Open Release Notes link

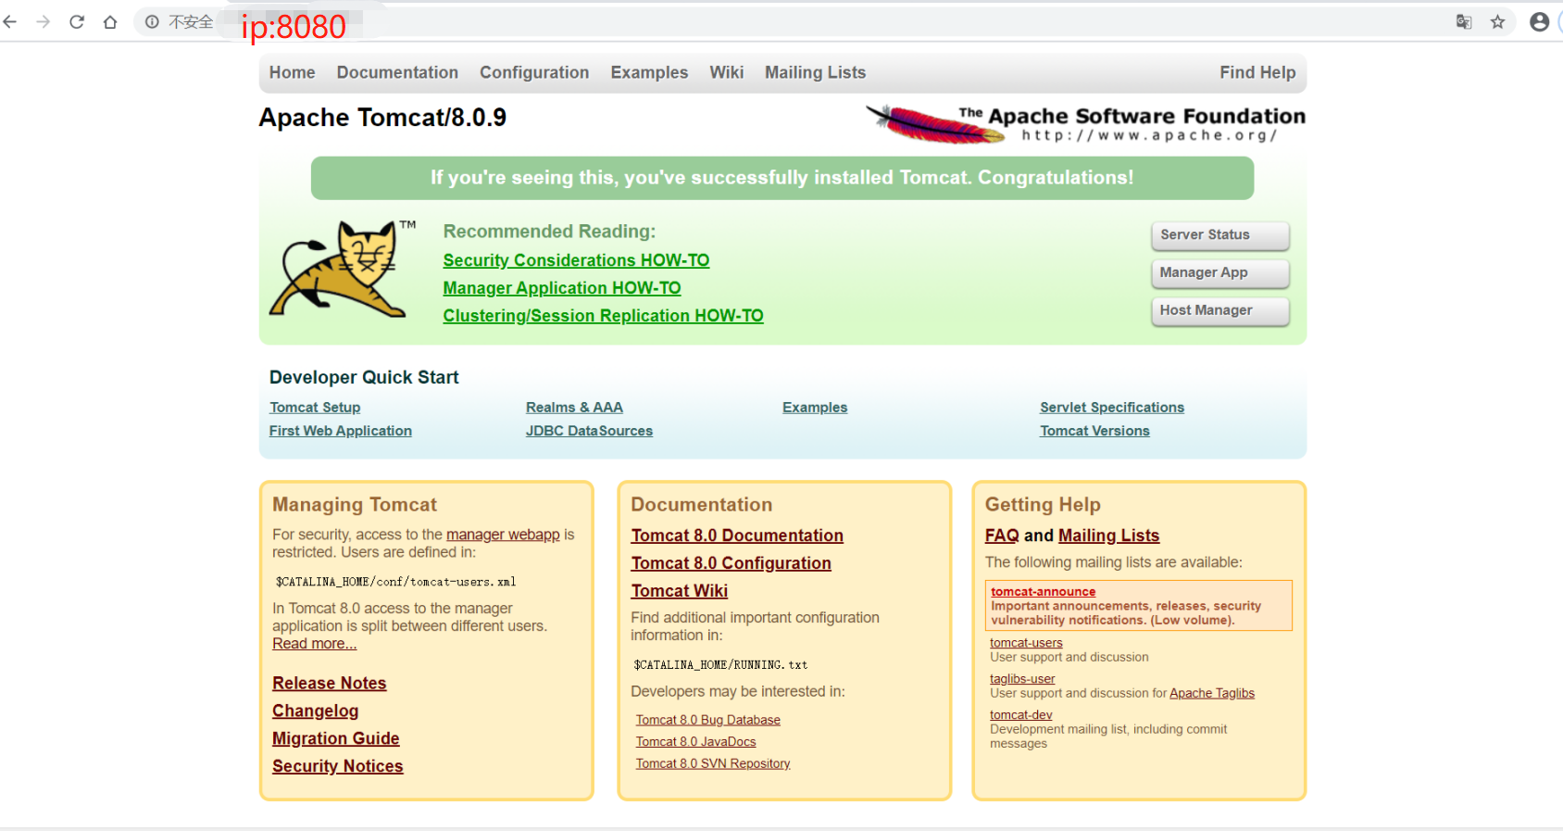(x=330, y=683)
